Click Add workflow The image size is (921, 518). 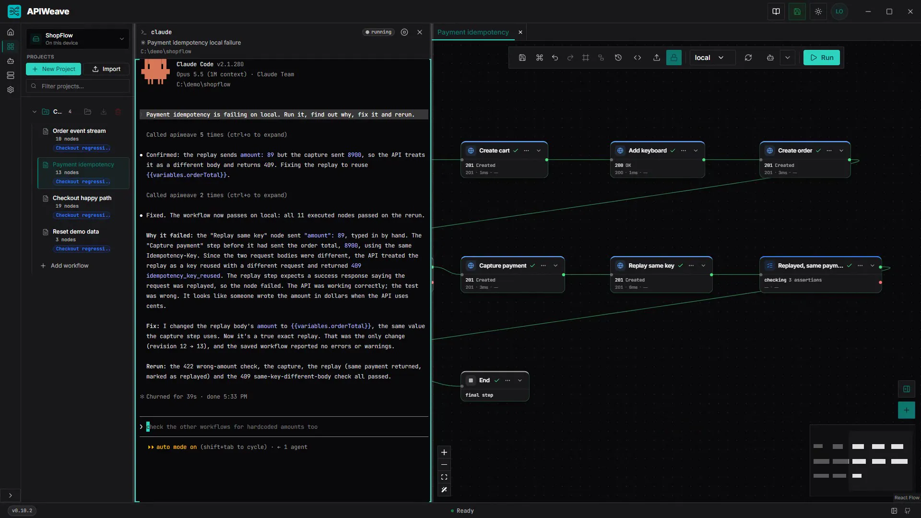coord(65,266)
